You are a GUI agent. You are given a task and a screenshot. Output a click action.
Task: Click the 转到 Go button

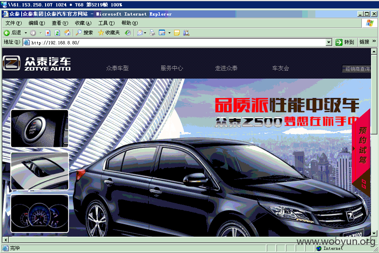pos(345,42)
